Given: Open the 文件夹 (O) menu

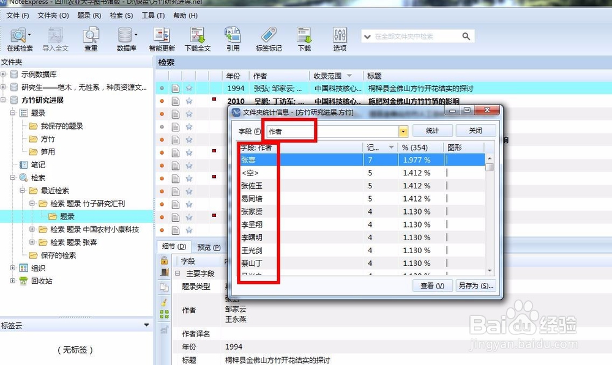Looking at the screenshot, I should tap(53, 16).
